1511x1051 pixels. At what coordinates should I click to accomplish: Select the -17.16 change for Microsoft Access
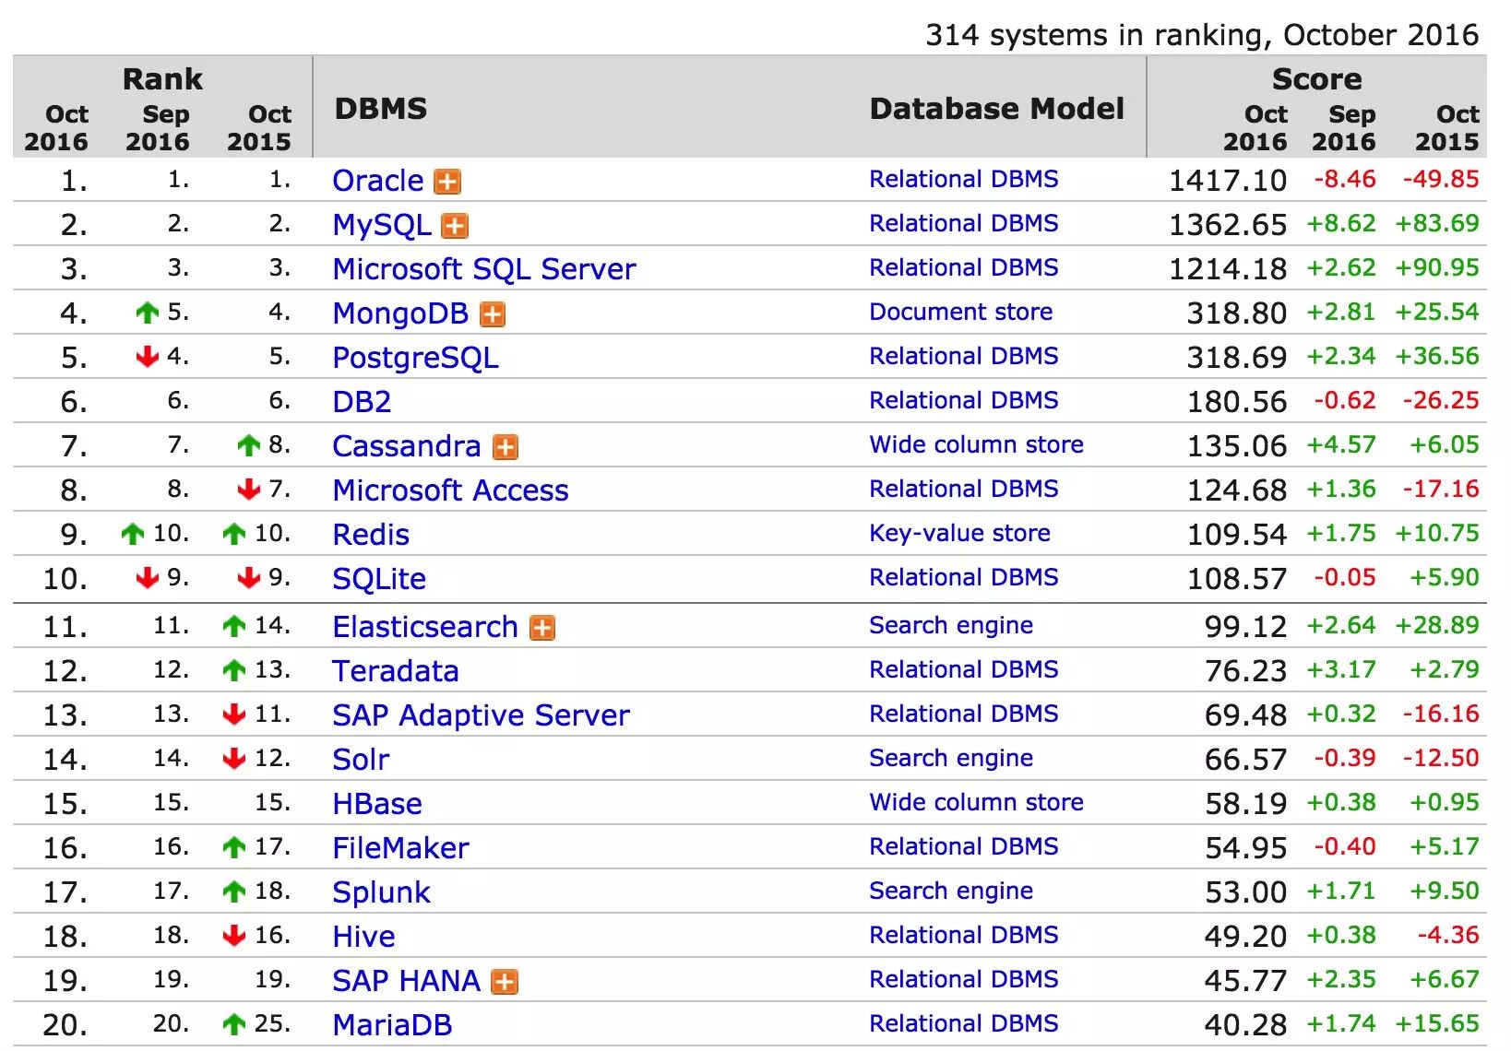point(1441,489)
